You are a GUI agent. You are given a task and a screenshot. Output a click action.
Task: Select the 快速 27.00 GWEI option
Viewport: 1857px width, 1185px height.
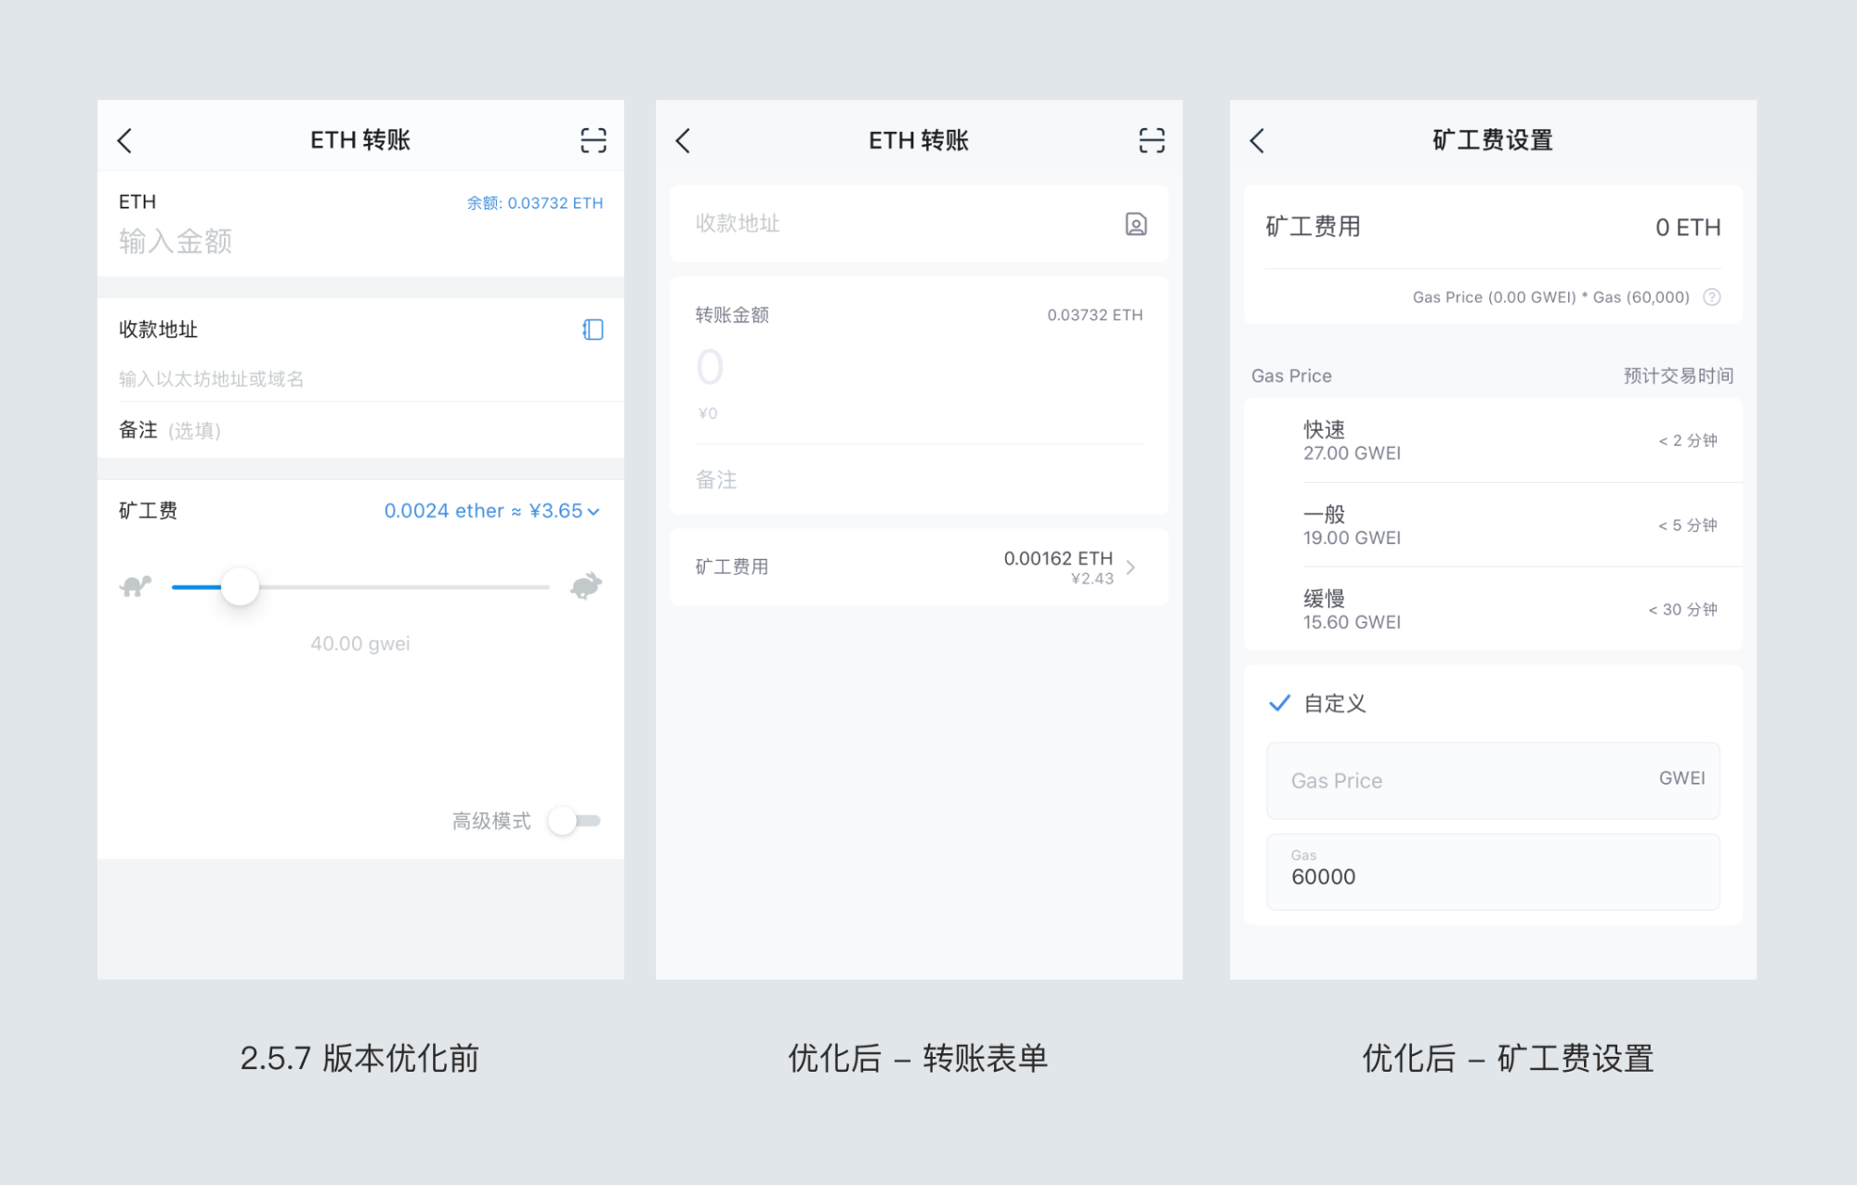coord(1493,440)
